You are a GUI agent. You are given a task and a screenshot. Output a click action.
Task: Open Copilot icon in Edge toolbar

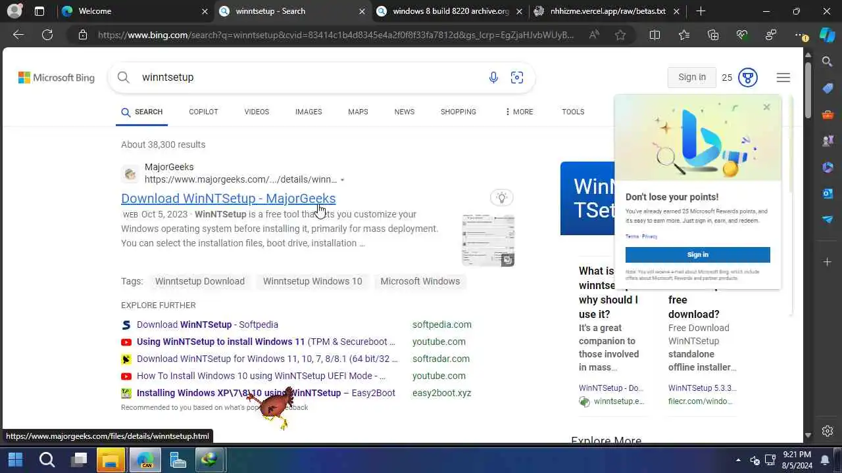pyautogui.click(x=828, y=35)
